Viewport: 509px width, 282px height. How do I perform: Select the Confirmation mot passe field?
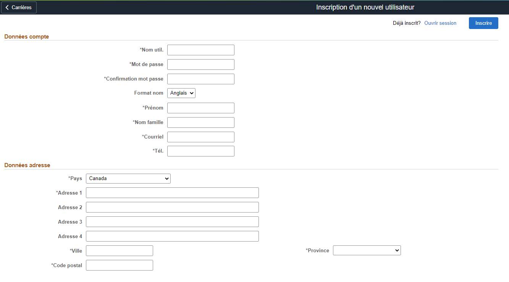200,79
